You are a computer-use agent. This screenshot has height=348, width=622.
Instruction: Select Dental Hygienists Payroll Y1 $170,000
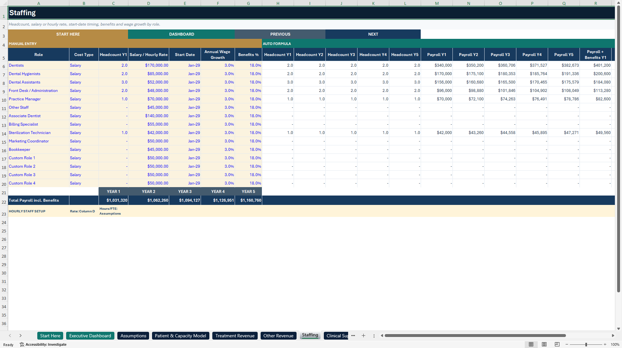pyautogui.click(x=437, y=74)
